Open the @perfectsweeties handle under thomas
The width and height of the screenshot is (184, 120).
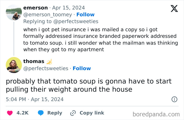(45, 68)
